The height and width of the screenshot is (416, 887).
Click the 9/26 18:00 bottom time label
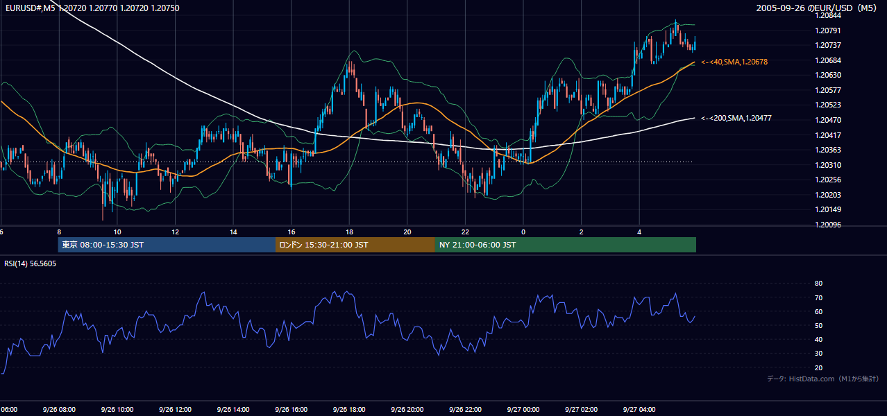click(349, 409)
